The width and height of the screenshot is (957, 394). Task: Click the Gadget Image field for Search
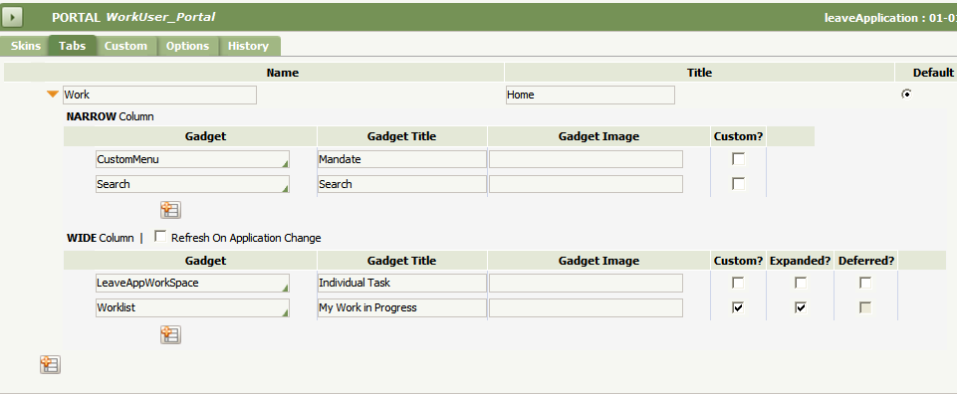click(586, 184)
